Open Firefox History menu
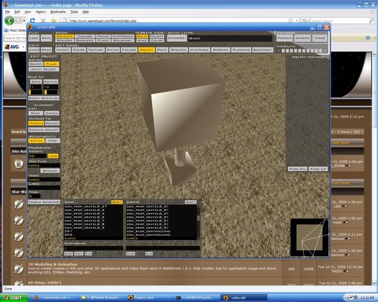This screenshot has width=378, height=302. (x=41, y=12)
